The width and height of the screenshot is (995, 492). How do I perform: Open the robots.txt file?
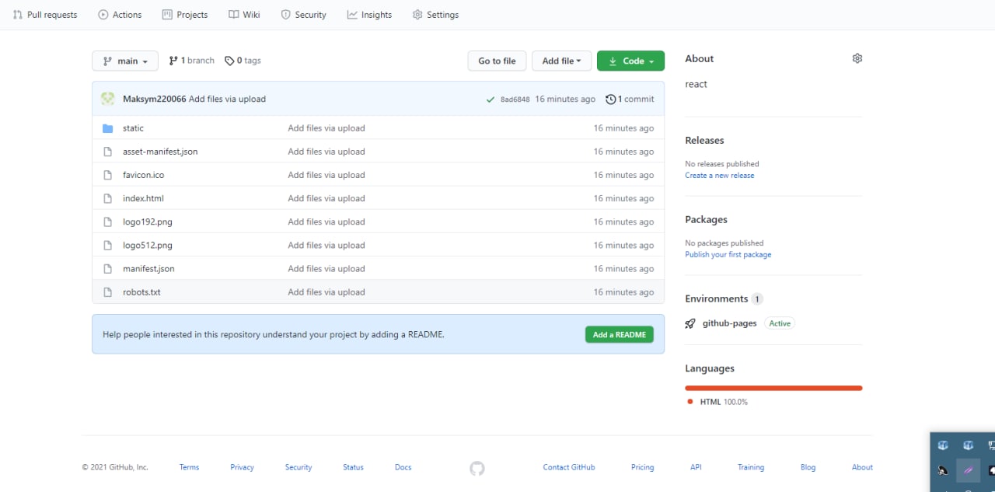pos(141,292)
